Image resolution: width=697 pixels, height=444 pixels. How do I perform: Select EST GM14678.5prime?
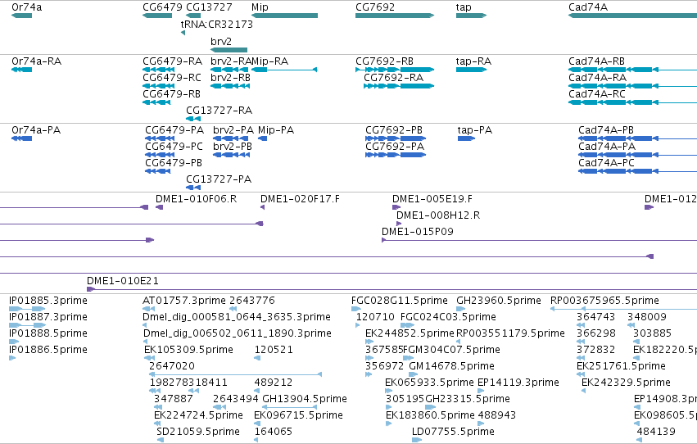(413, 374)
